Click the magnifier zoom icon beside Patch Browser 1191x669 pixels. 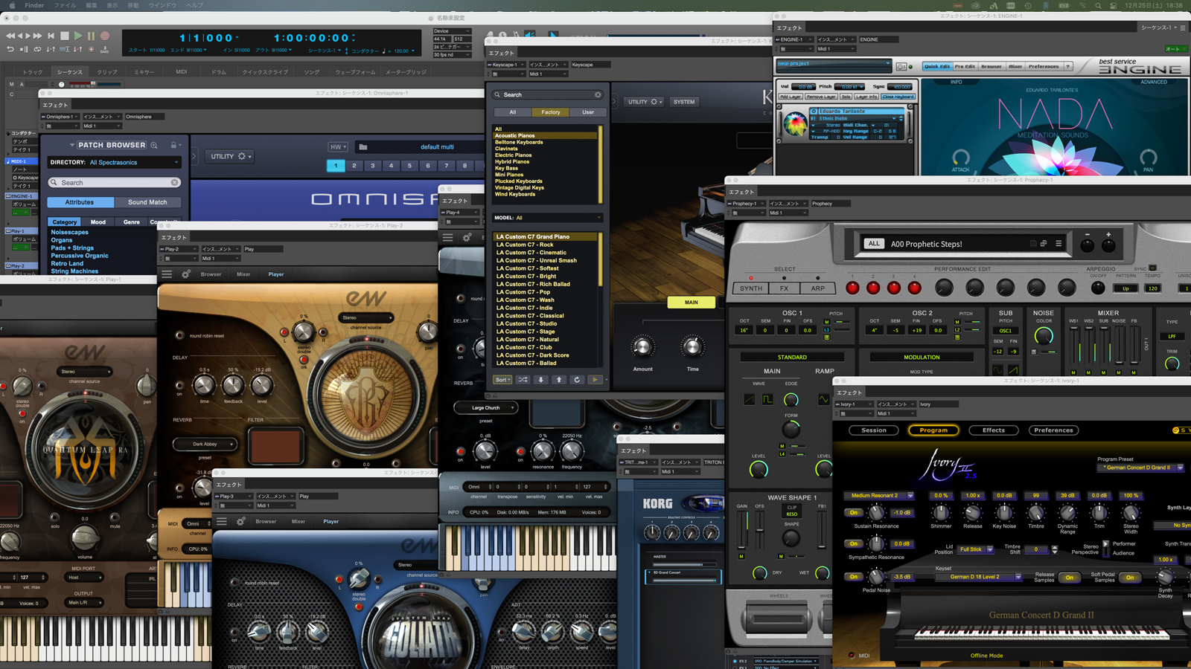coord(154,146)
